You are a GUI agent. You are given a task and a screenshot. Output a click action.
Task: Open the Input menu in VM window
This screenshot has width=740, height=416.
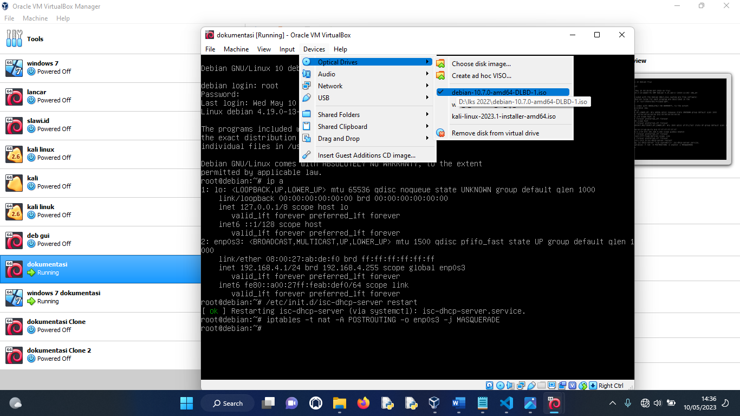(287, 49)
